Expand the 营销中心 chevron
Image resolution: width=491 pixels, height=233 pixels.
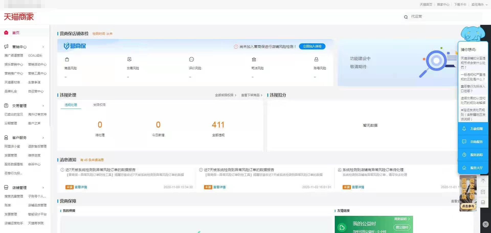point(43,47)
